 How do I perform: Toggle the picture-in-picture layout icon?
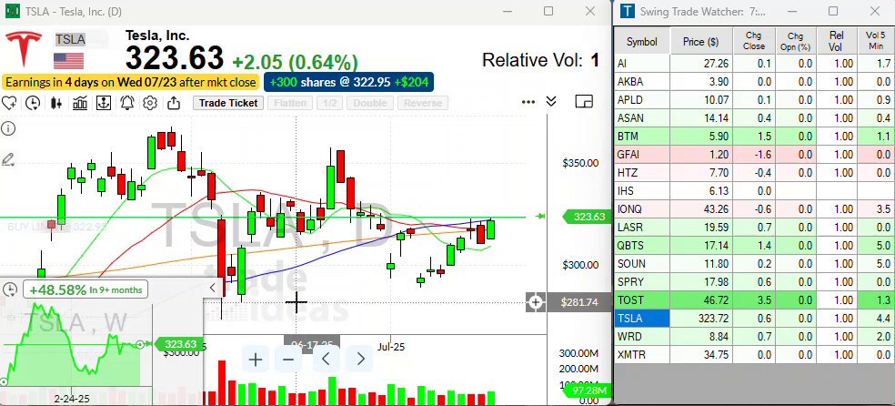click(x=584, y=102)
